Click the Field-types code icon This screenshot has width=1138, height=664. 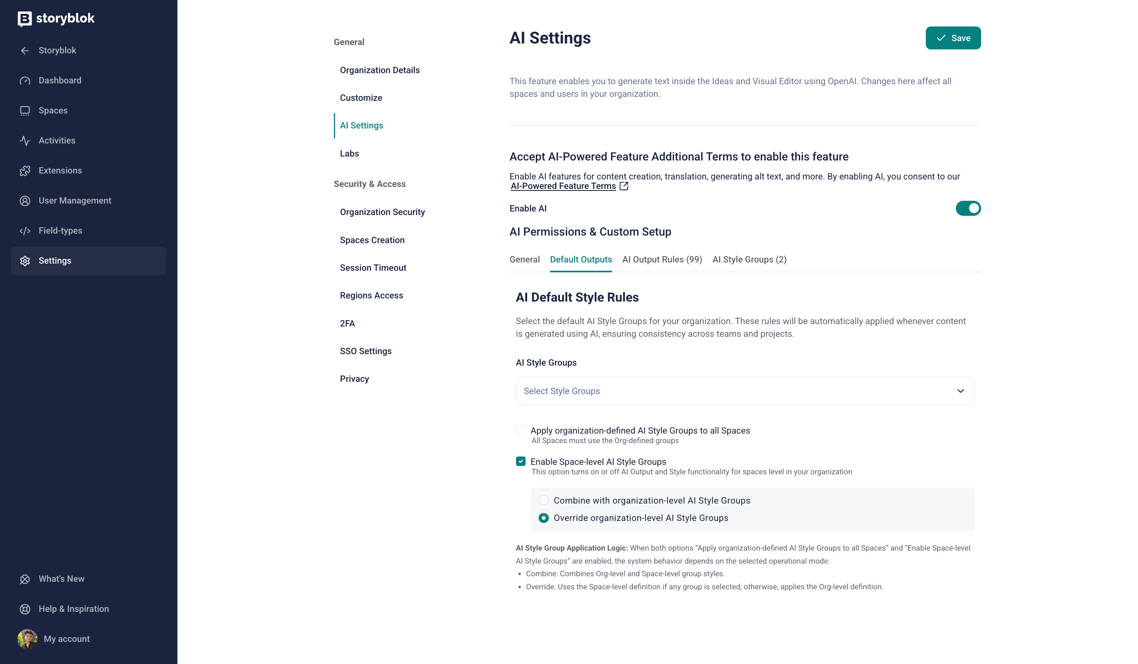coord(25,231)
